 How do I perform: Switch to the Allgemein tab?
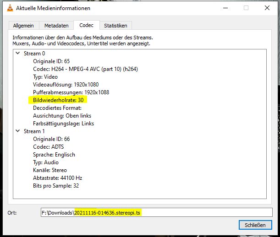click(x=23, y=26)
